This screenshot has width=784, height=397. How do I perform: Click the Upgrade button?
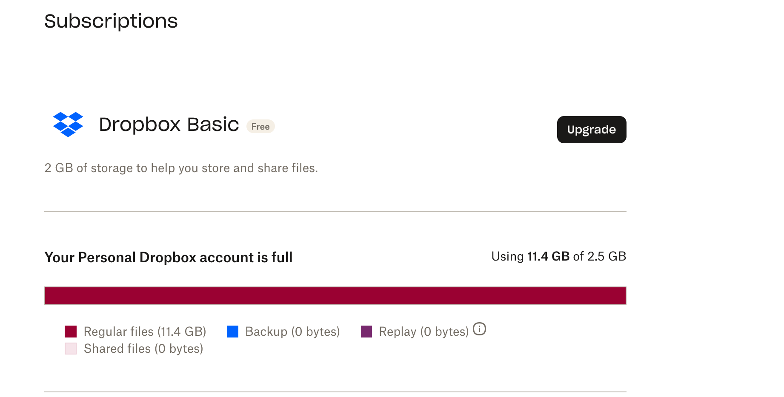pyautogui.click(x=591, y=130)
